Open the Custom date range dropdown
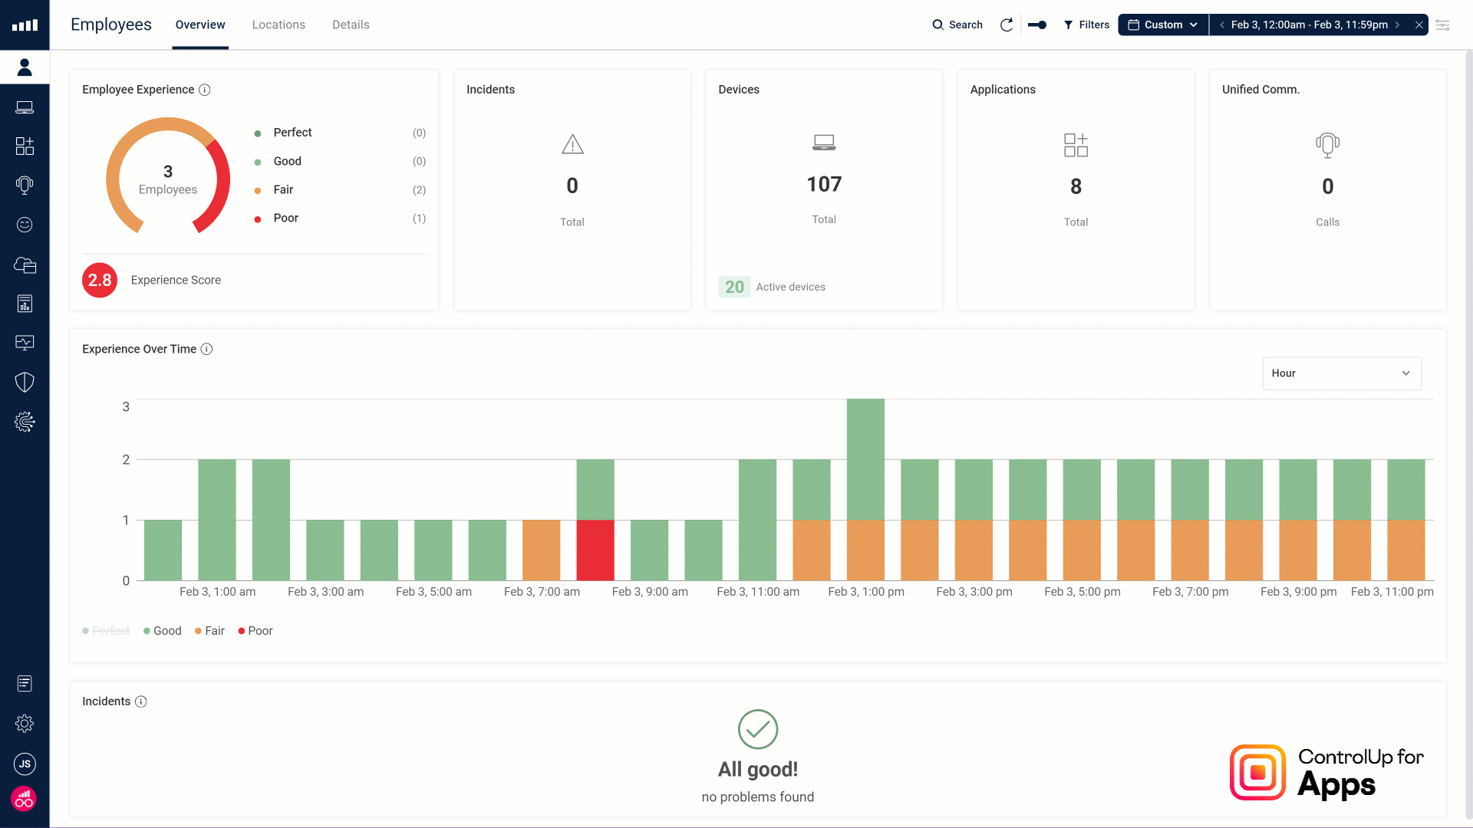This screenshot has height=828, width=1473. [1162, 25]
